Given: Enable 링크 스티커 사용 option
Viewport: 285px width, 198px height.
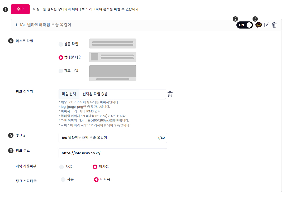Looking at the screenshot, I should [63, 180].
